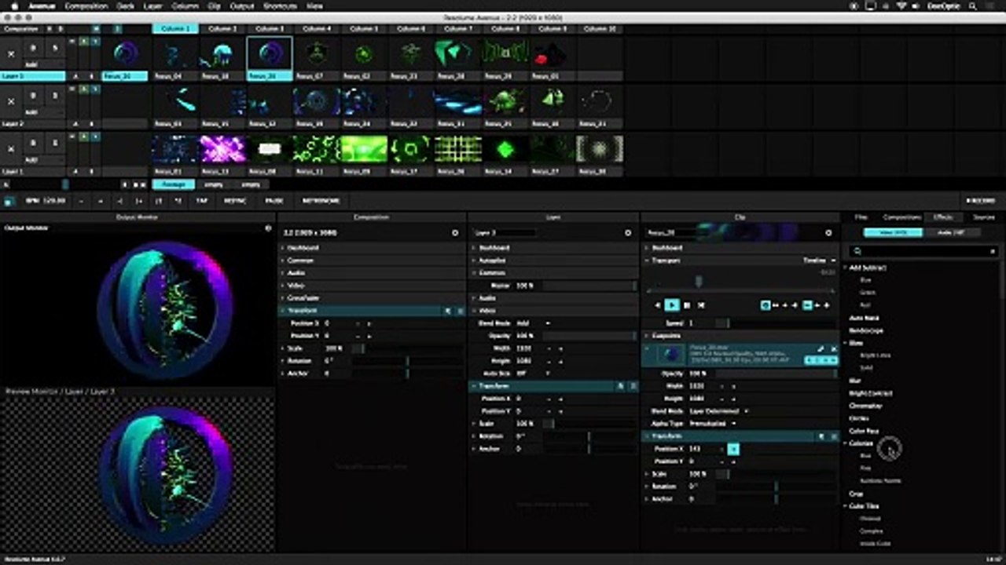The image size is (1006, 565).
Task: Select the Footage deck
Action: click(x=173, y=184)
